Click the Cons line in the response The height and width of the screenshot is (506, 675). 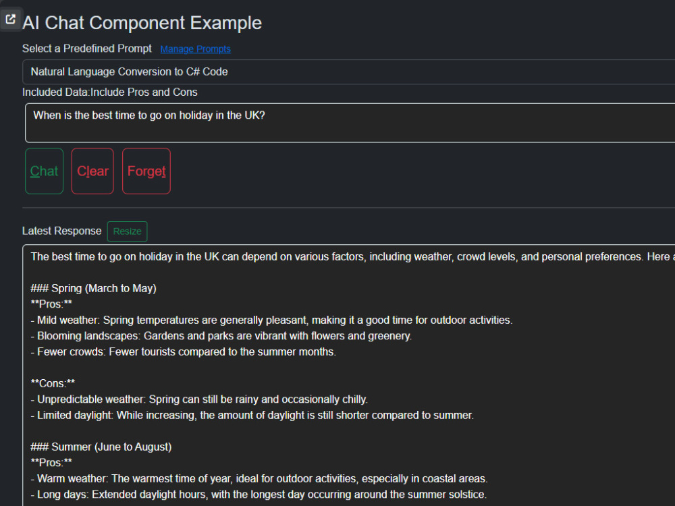[53, 383]
